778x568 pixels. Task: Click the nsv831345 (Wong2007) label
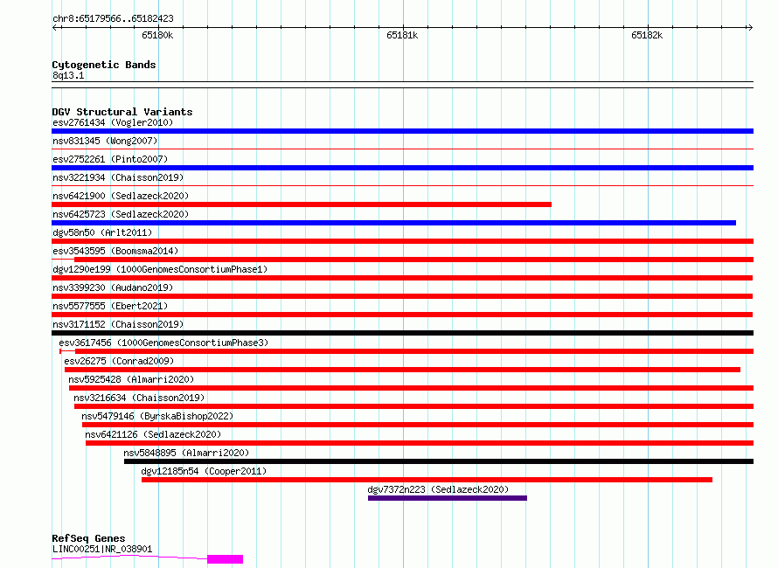point(105,141)
